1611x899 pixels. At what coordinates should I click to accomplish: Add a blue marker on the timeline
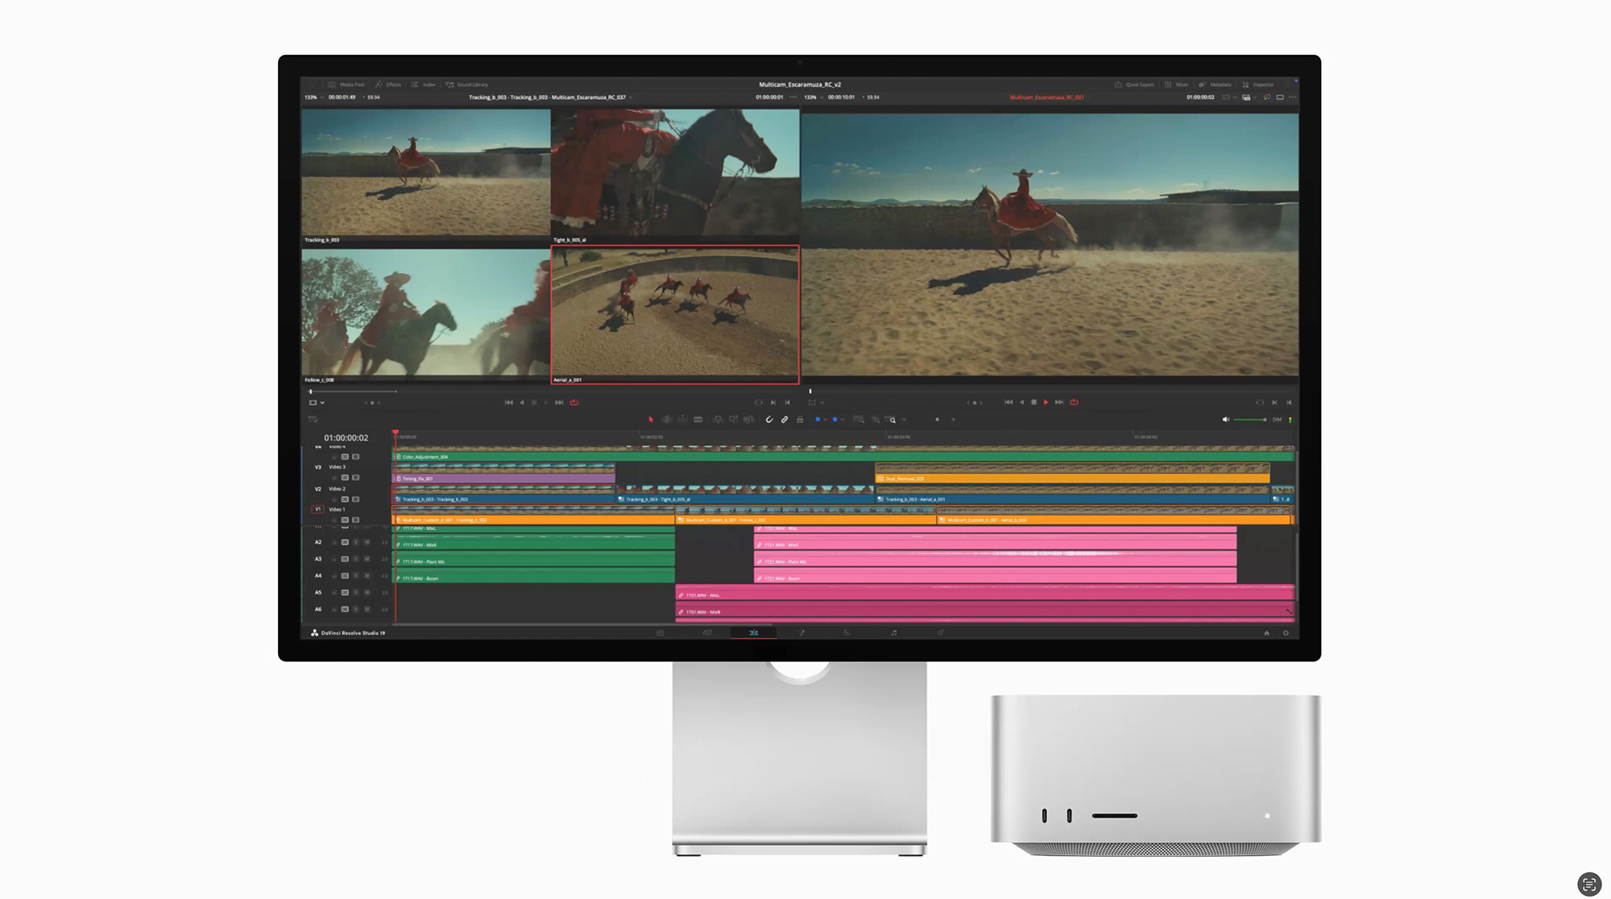click(x=834, y=420)
